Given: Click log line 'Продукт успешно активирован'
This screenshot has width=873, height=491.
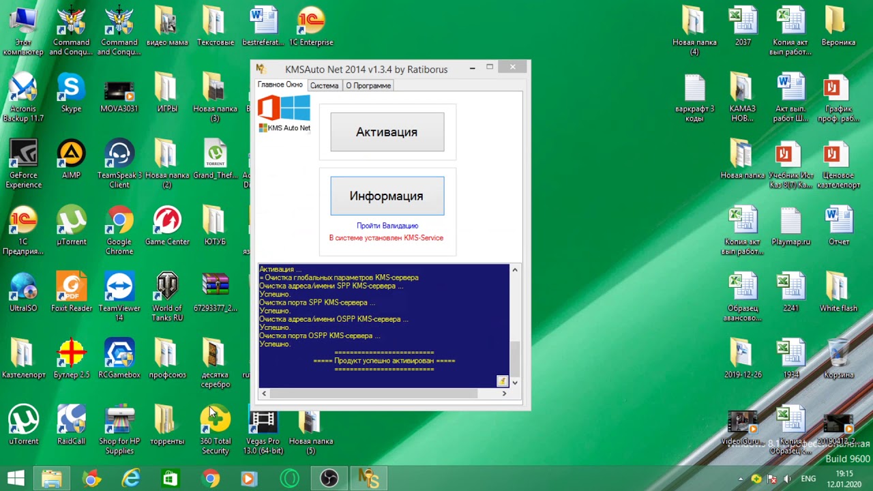Looking at the screenshot, I should 384,361.
